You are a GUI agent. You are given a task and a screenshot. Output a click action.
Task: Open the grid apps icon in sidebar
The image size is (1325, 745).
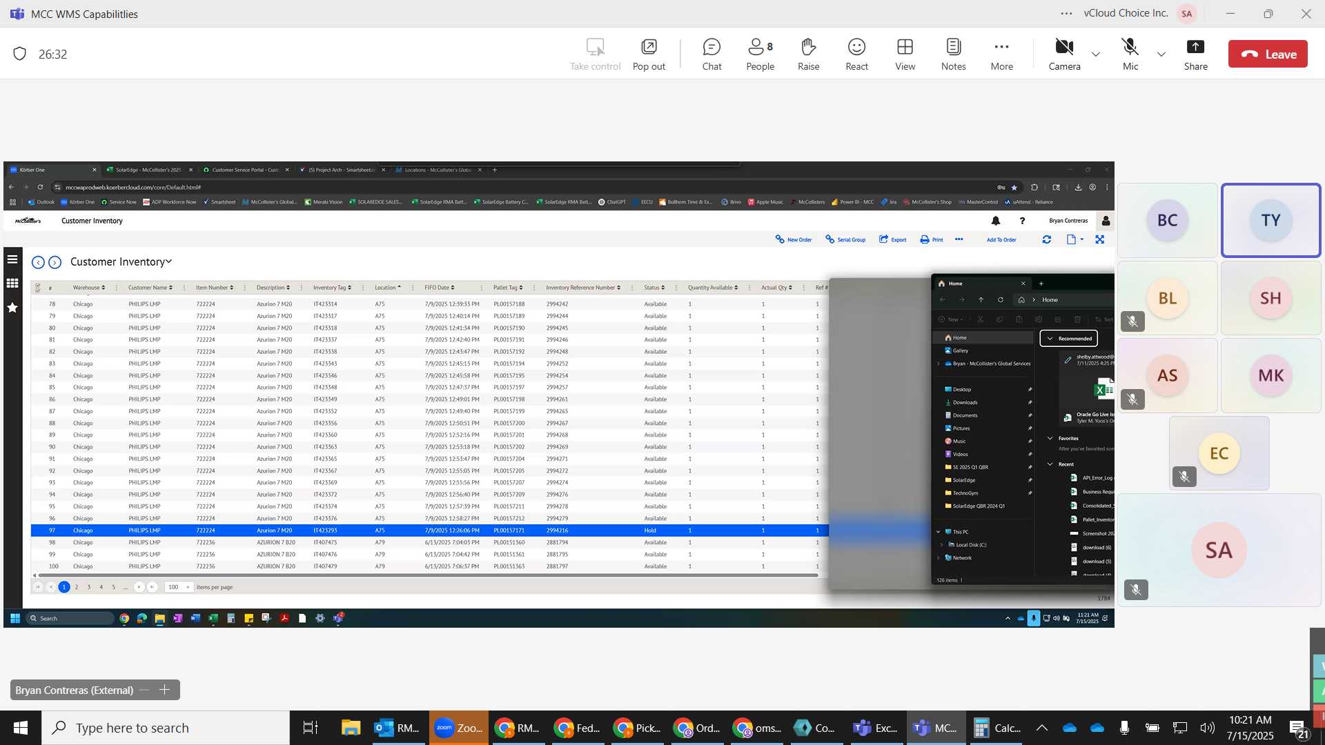click(12, 283)
